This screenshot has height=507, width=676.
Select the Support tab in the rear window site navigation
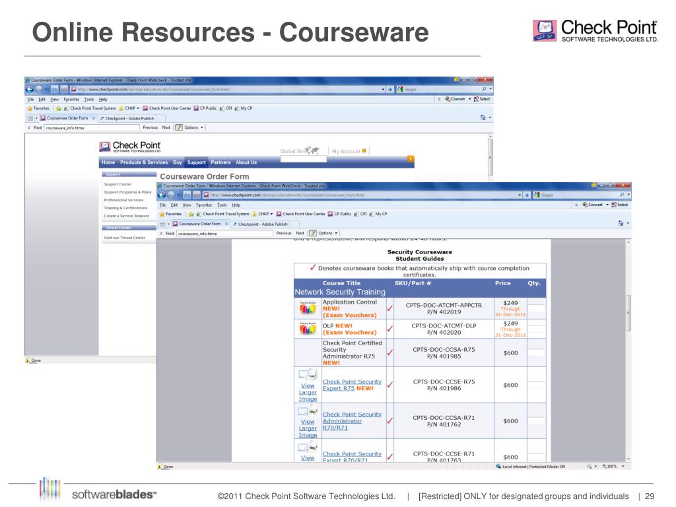pyautogui.click(x=196, y=162)
